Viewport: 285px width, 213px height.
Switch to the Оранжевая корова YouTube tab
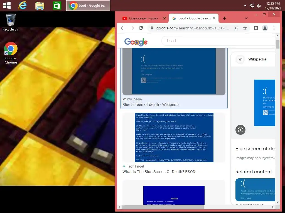point(144,18)
